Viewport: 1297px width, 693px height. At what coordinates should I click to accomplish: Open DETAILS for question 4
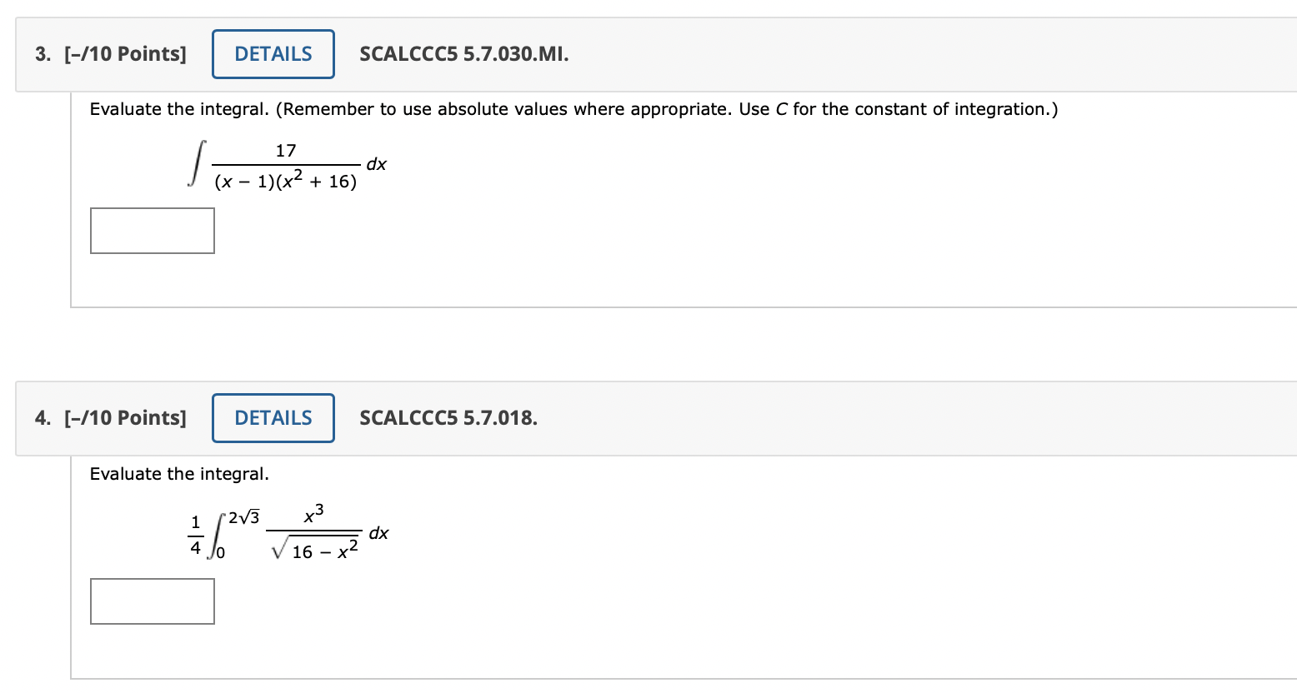click(x=273, y=417)
